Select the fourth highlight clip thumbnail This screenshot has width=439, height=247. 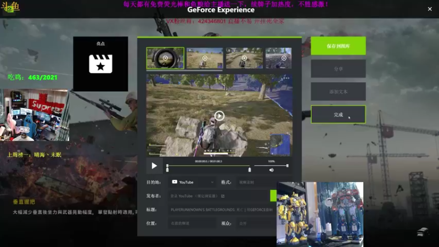(x=279, y=58)
